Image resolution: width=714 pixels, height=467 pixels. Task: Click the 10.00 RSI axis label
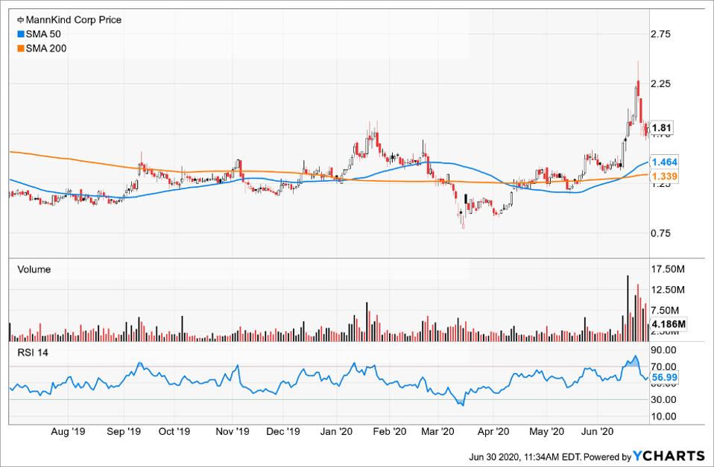[x=664, y=416]
